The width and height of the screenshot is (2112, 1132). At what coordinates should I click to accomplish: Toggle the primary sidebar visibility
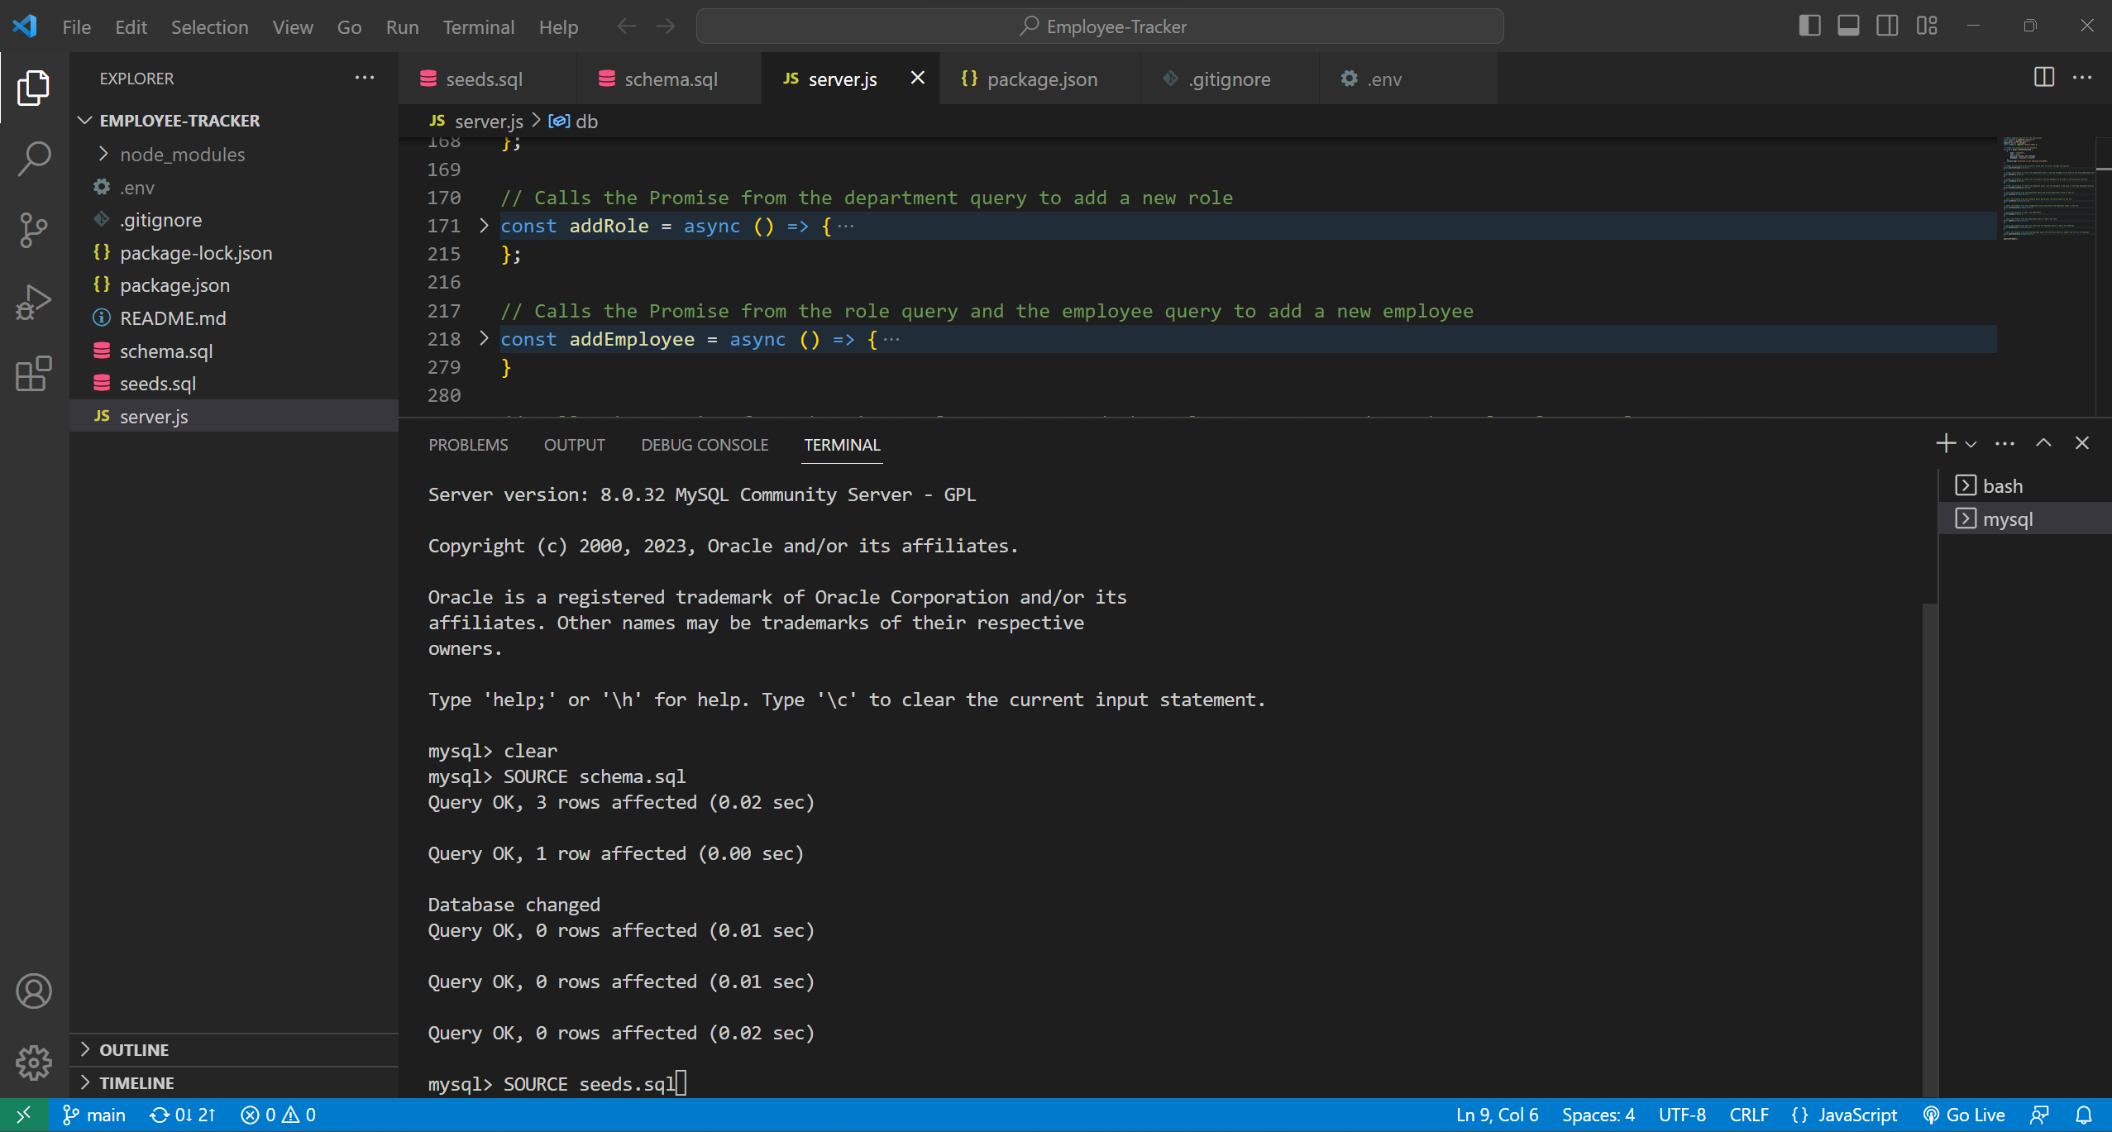pyautogui.click(x=1810, y=26)
